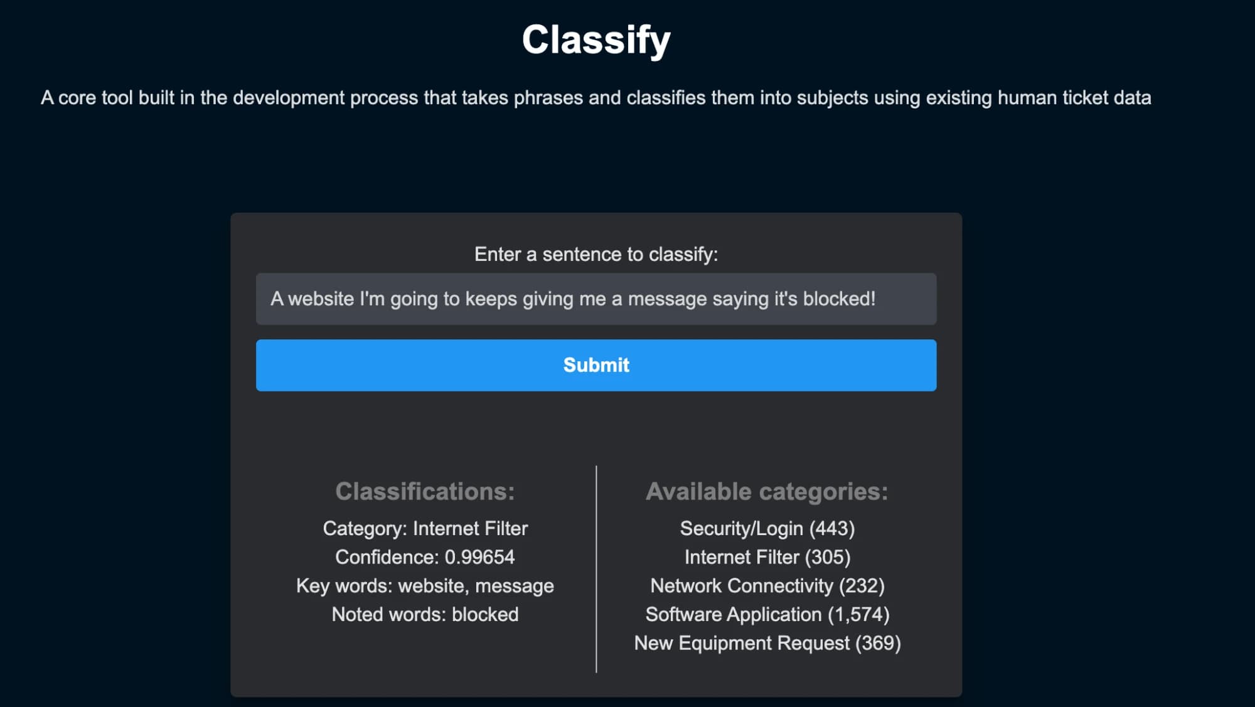Viewport: 1255px width, 707px height.
Task: Click the 'Classifications:' heading
Action: (x=425, y=491)
